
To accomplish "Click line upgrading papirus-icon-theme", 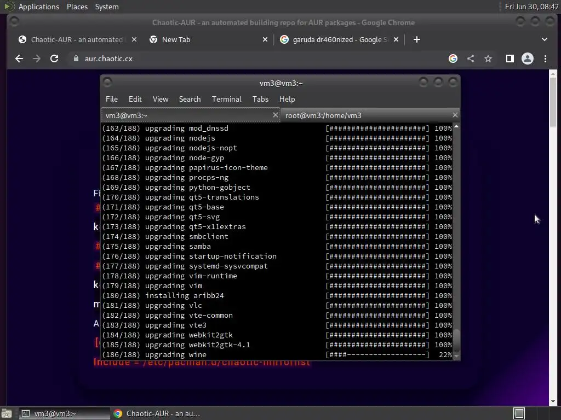I will (277, 167).
